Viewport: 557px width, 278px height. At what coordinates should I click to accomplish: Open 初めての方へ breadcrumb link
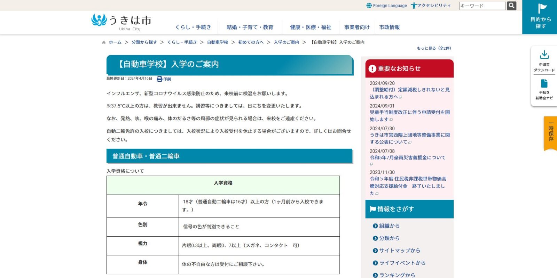coord(251,42)
